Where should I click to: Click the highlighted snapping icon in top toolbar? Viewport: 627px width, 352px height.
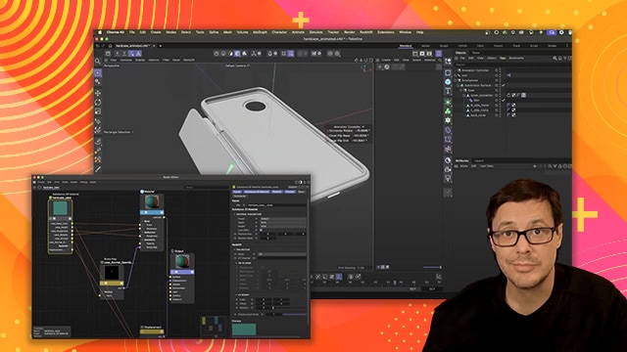291,53
